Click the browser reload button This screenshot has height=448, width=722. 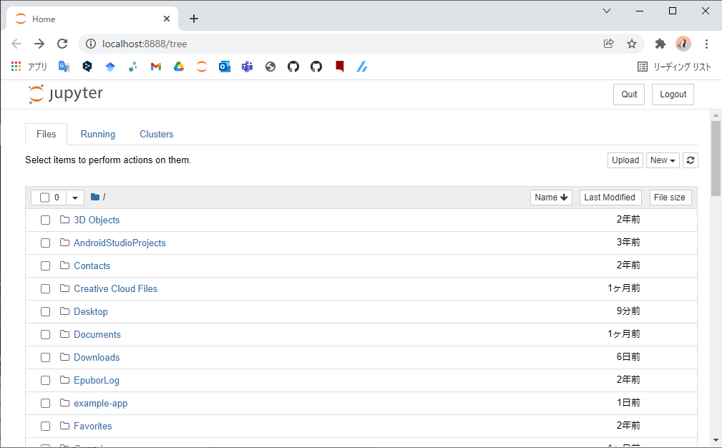point(62,44)
